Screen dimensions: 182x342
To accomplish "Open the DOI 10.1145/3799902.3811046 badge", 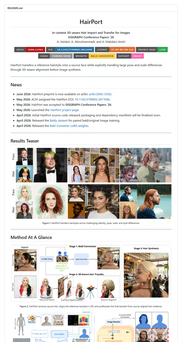I will point(71,50).
